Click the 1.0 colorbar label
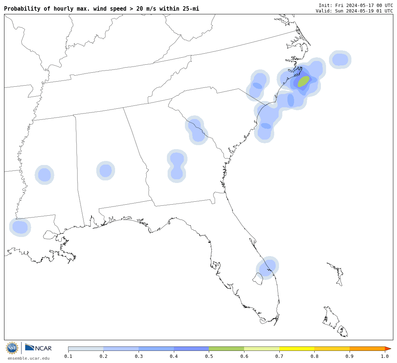The width and height of the screenshot is (397, 363). coord(385,356)
